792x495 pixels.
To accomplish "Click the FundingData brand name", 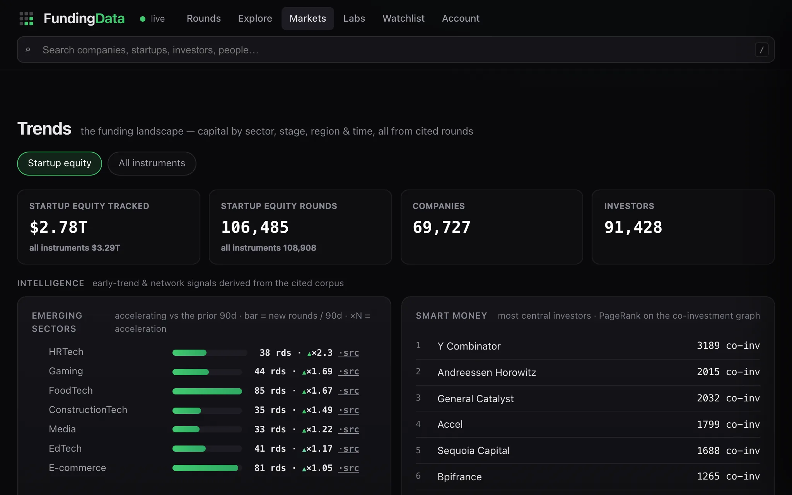I will pos(84,19).
